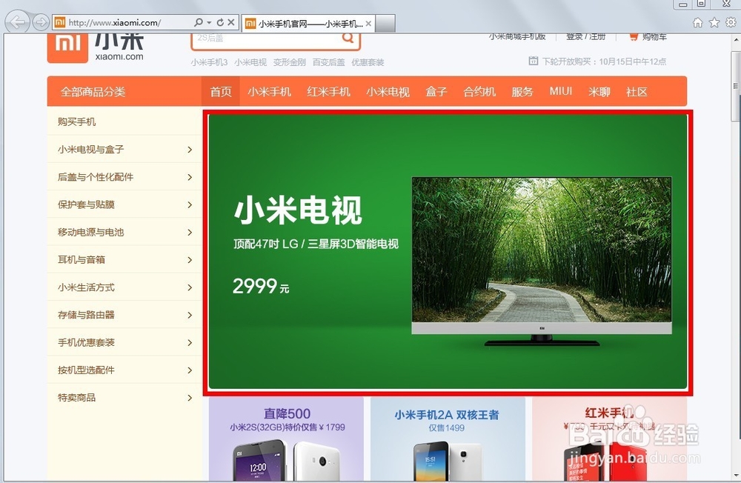The image size is (741, 483).
Task: Select 购买手机 in category sidebar
Action: click(x=76, y=122)
